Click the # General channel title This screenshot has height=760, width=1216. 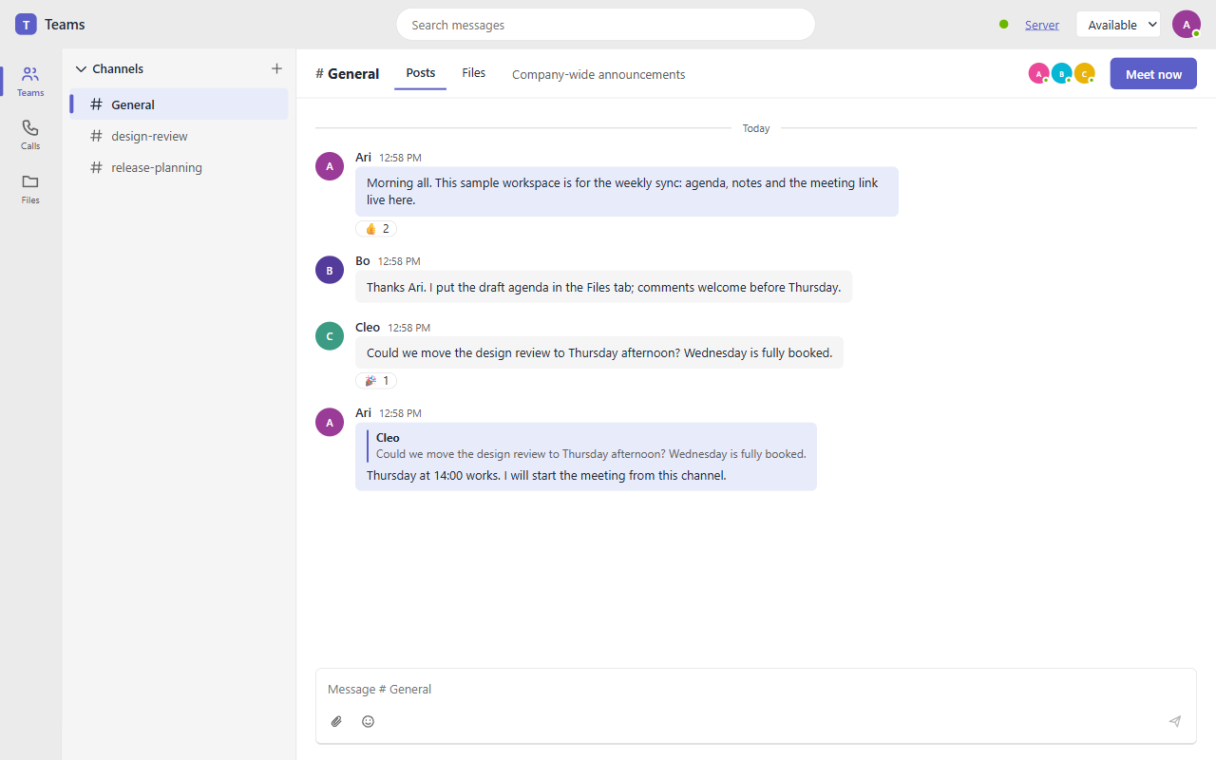[348, 74]
